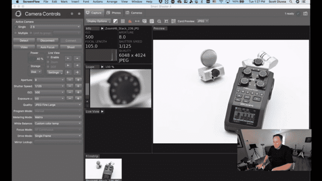Click the Detect button
The image size is (322, 181).
(x=24, y=41)
